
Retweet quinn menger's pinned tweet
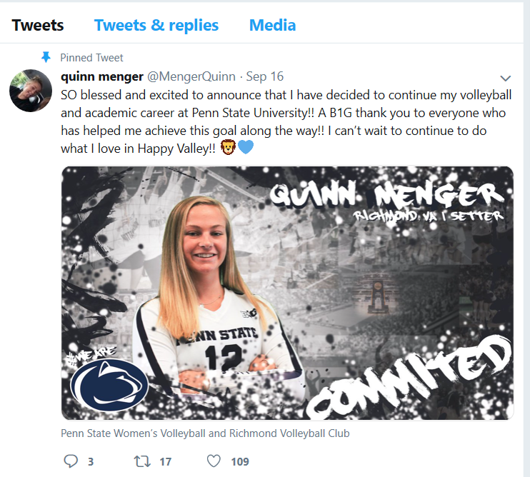tap(143, 461)
